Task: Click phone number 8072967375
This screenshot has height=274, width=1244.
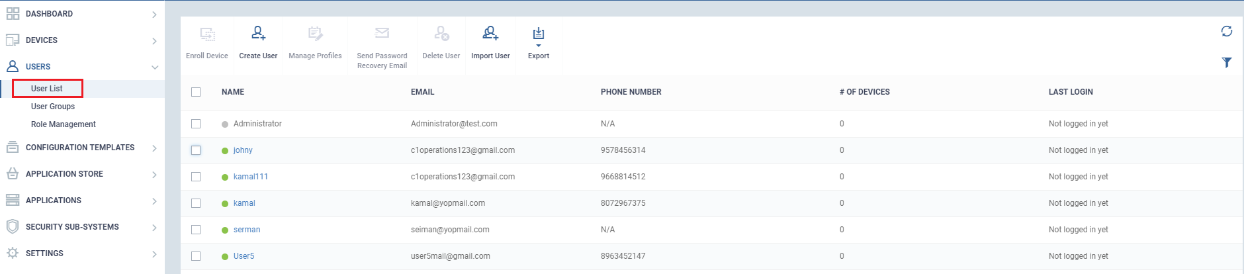Action: tap(623, 203)
